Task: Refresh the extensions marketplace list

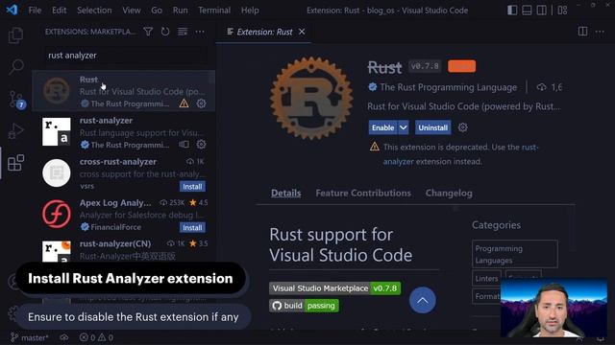Action: (x=165, y=32)
